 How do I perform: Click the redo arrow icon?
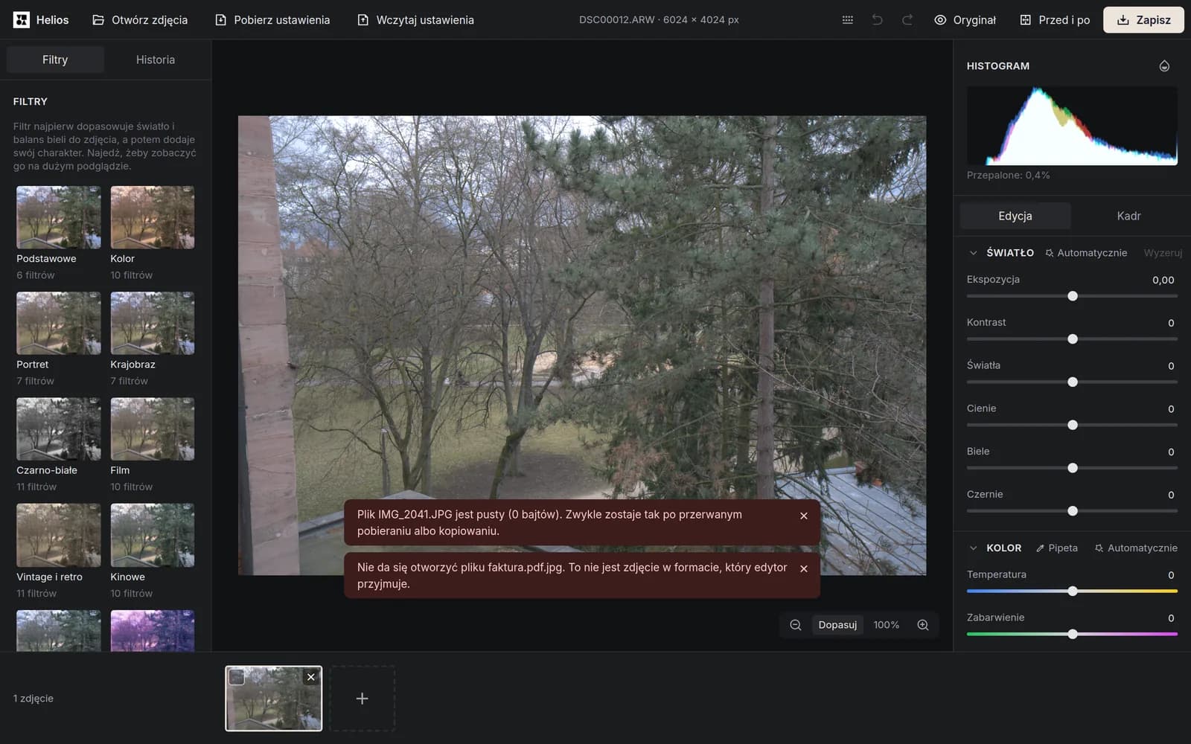click(x=907, y=20)
